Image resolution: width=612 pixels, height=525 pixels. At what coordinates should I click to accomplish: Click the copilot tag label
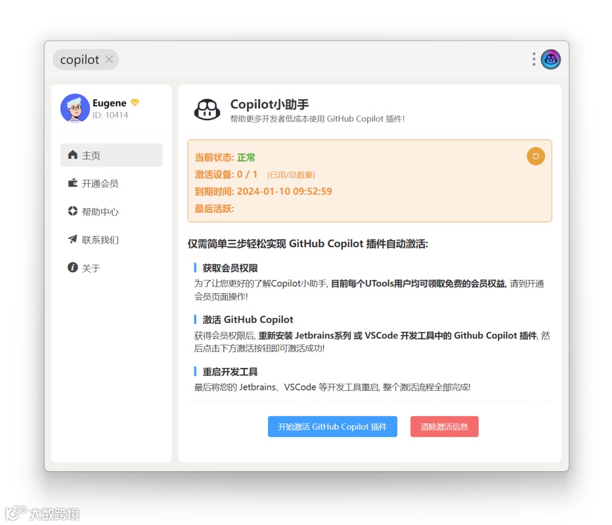80,60
